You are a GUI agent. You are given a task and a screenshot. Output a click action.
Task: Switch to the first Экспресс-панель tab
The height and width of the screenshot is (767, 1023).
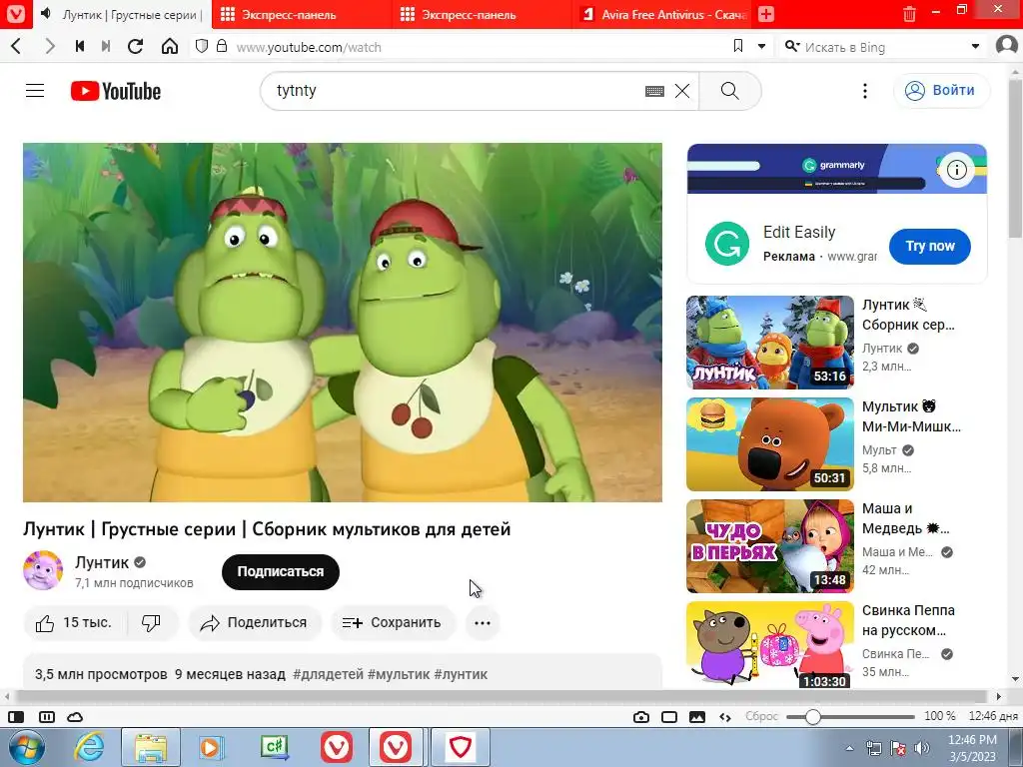click(x=302, y=14)
